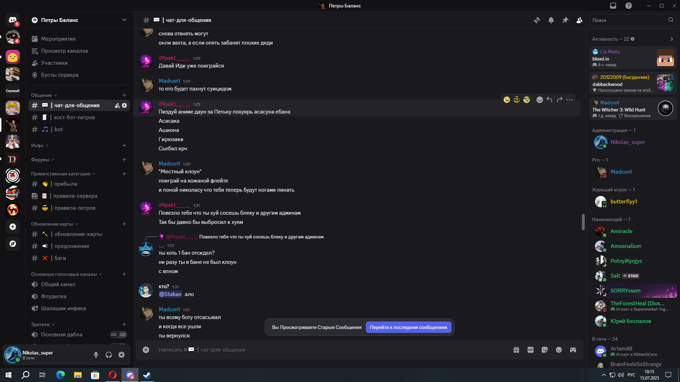Open pinned messages via the pin icon

[x=565, y=20]
